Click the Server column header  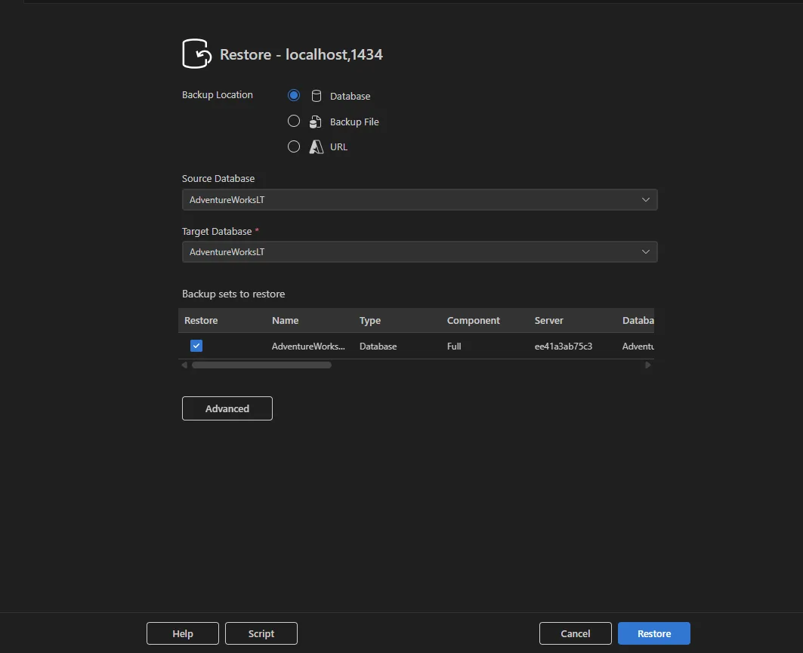(x=549, y=321)
